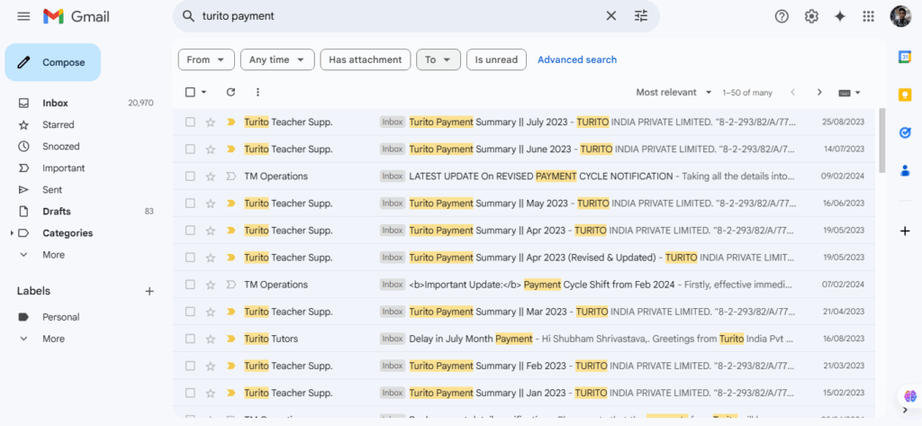This screenshot has height=426, width=922.
Task: Open Gemini sparkle icon
Action: point(840,16)
